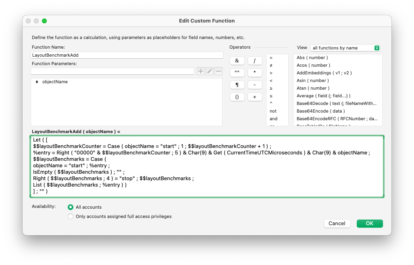This screenshot has width=414, height=265.
Task: Click inside the Function Parameters input field
Action: tap(112, 71)
